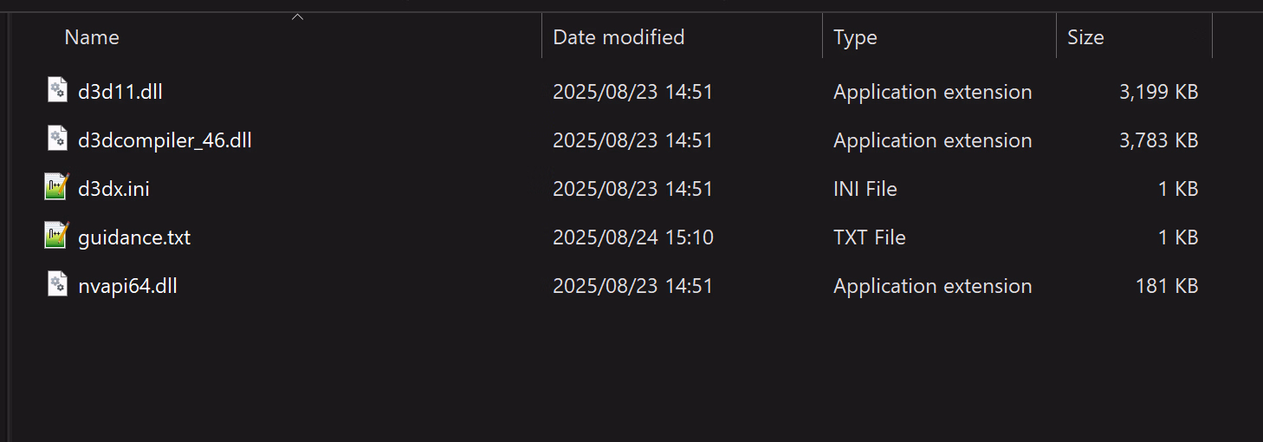Click the d3dcompiler_46.dll gear icon
Viewport: 1263px width, 442px height.
click(57, 139)
